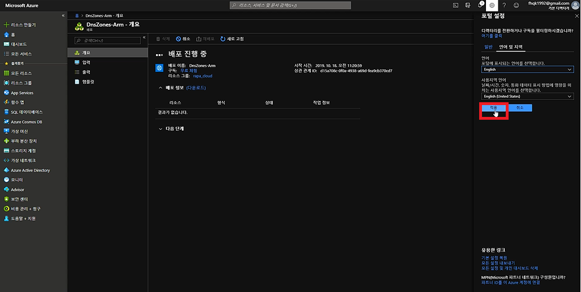Click the 여기를 클릭 link
The height and width of the screenshot is (292, 581).
(492, 36)
